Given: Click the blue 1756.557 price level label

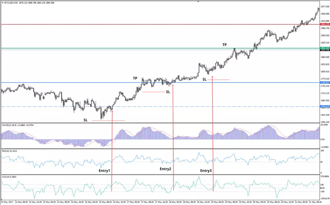Looking at the screenshot, I should point(325,82).
